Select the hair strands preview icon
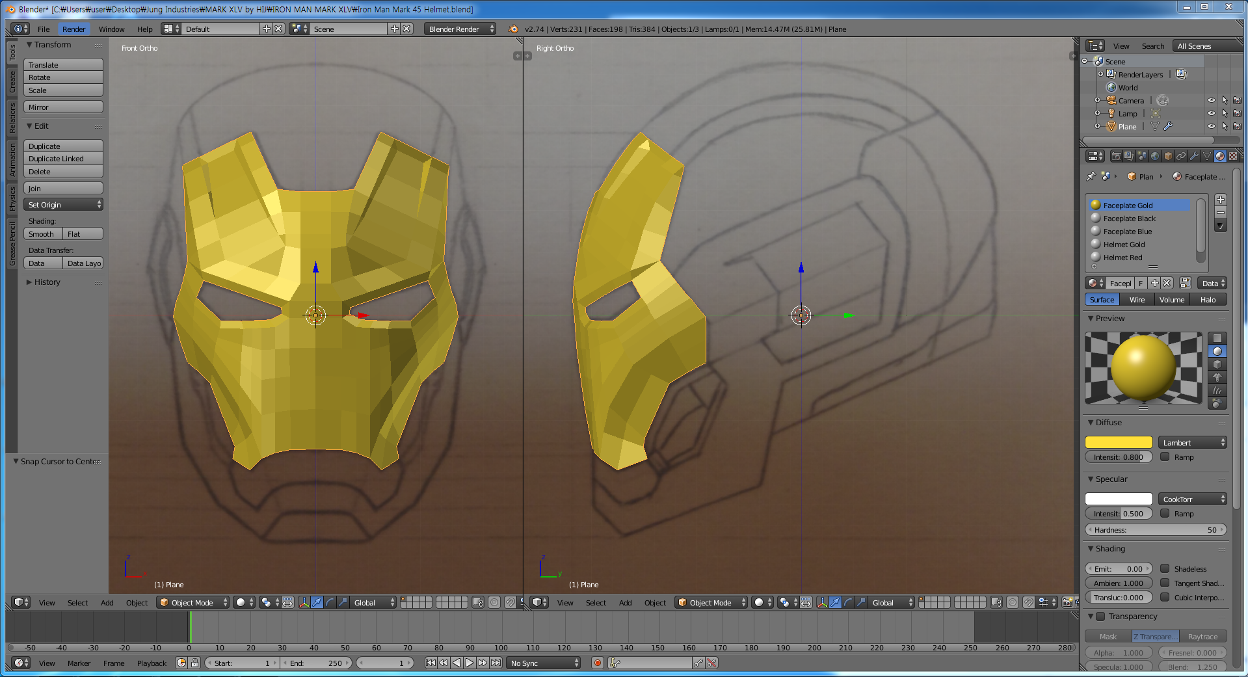The height and width of the screenshot is (677, 1248). [1217, 390]
